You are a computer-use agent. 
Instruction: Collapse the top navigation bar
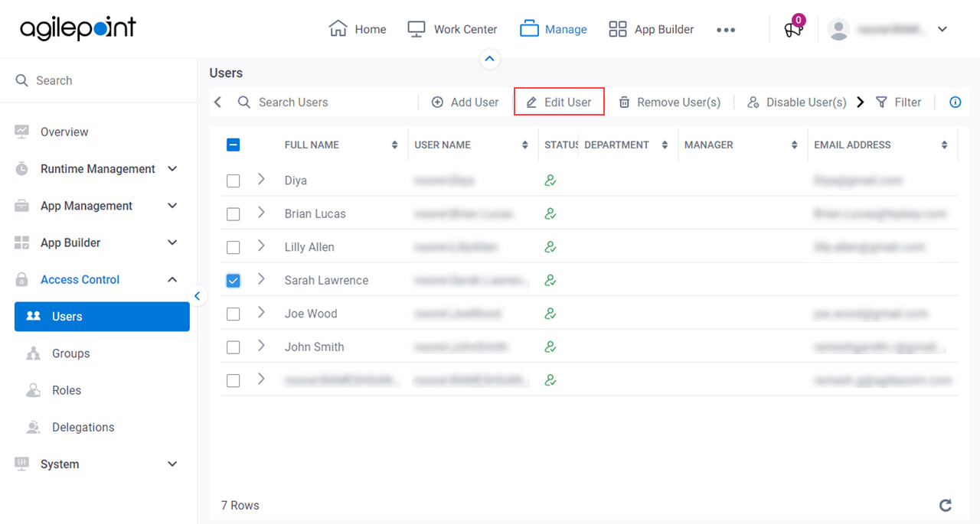490,59
